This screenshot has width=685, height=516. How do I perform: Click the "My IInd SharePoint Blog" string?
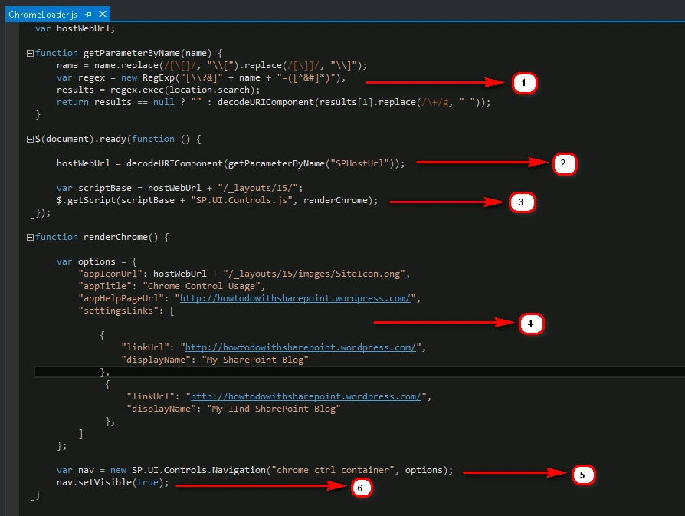click(x=274, y=409)
